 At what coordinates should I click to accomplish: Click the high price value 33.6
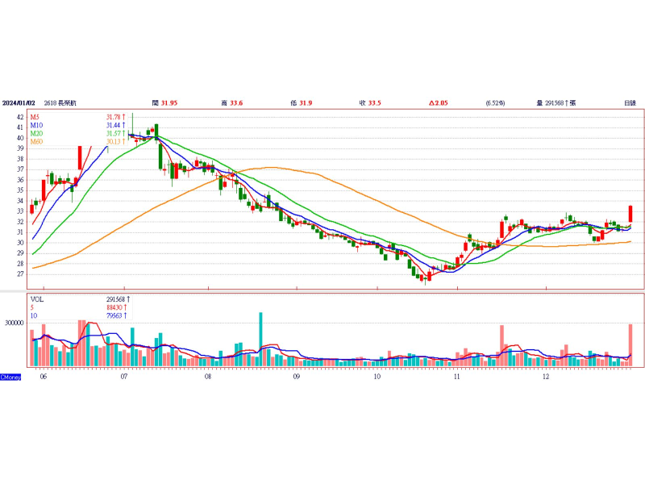tap(236, 103)
